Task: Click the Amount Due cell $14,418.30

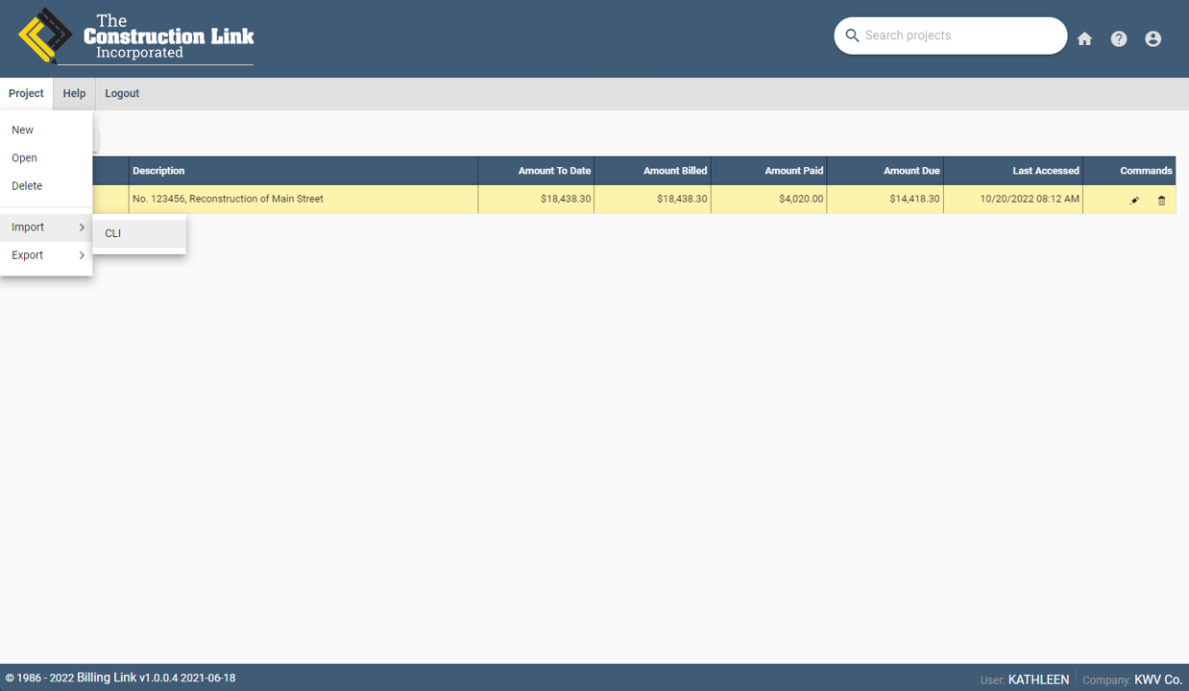Action: (x=885, y=199)
